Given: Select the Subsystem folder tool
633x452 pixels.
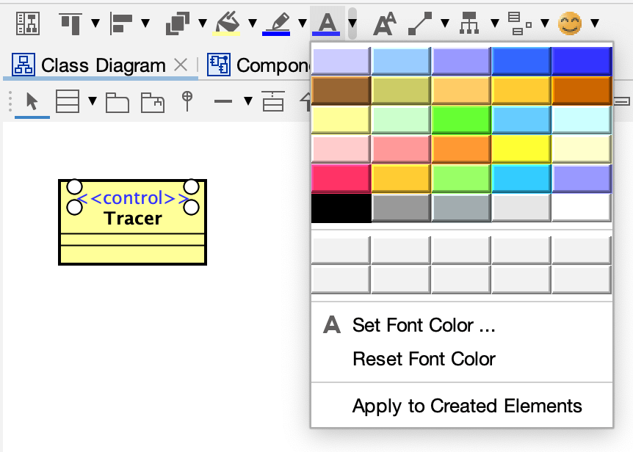Looking at the screenshot, I should click(x=153, y=103).
